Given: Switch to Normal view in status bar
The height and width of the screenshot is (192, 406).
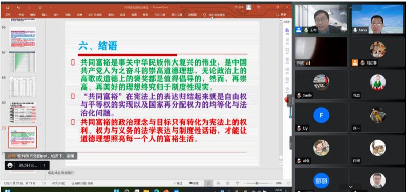Looking at the screenshot, I should [208, 183].
